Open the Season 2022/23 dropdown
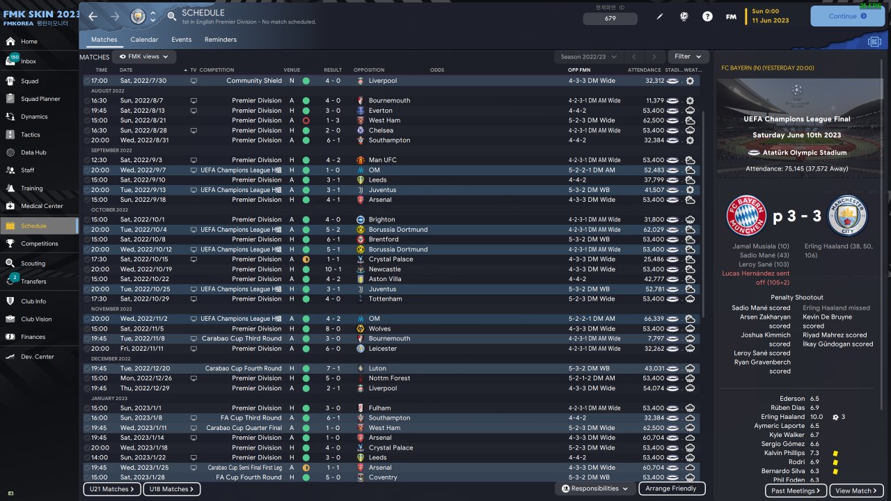The width and height of the screenshot is (891, 501). coord(588,56)
